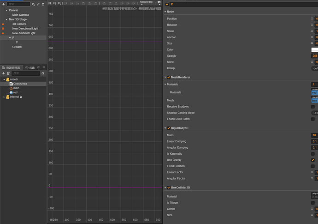Click the red material sphere icon
This screenshot has width=318, height=224.
tap(11, 92)
